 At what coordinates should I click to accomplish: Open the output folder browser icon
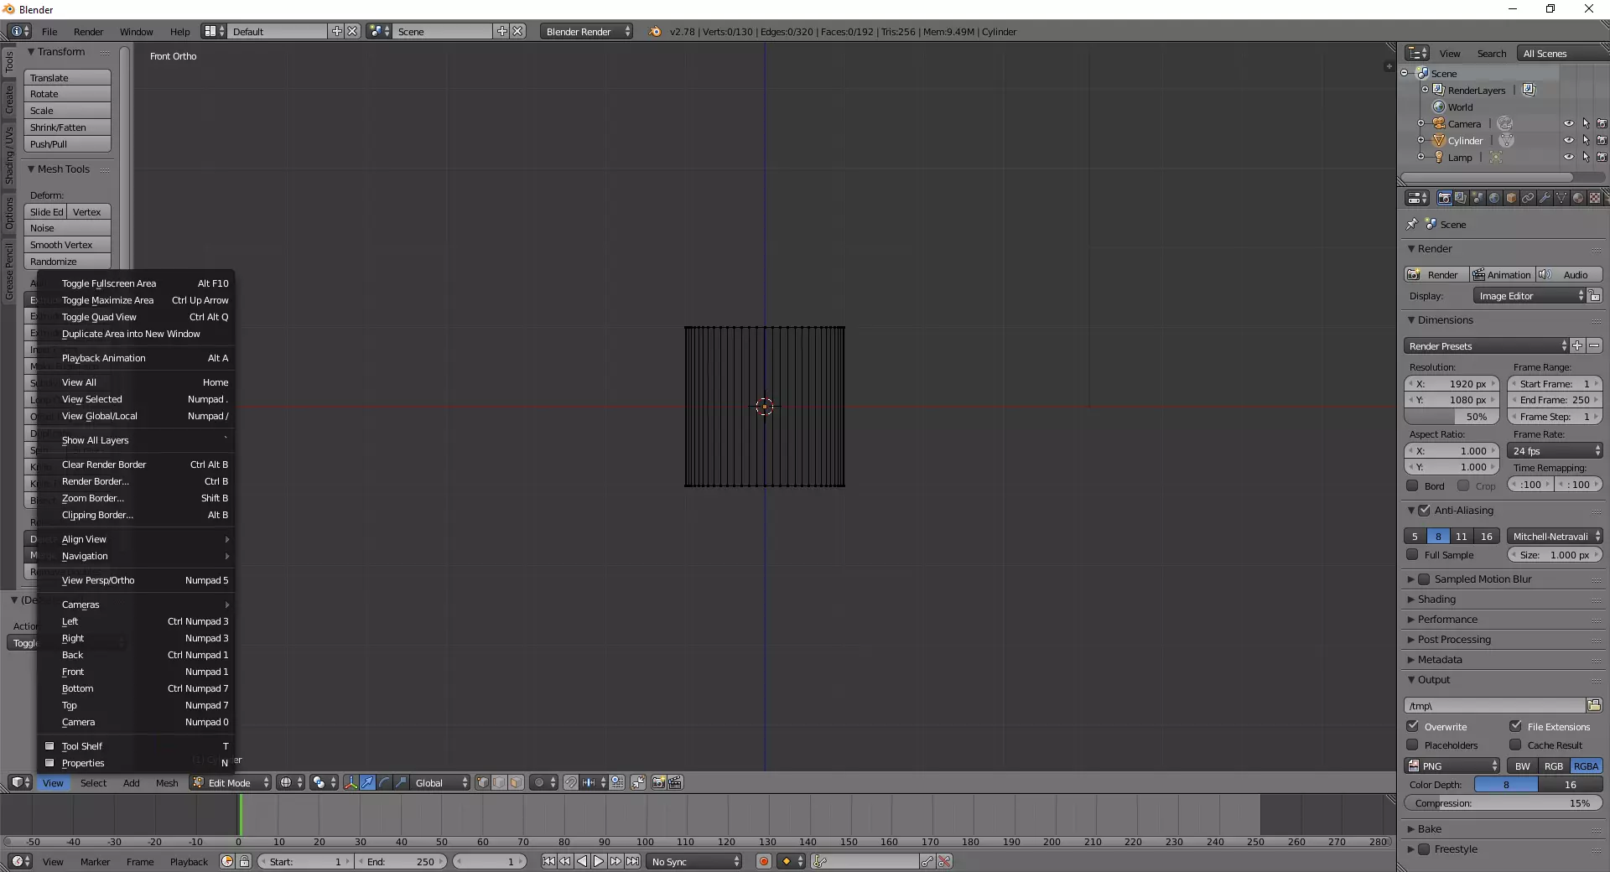[x=1594, y=705]
